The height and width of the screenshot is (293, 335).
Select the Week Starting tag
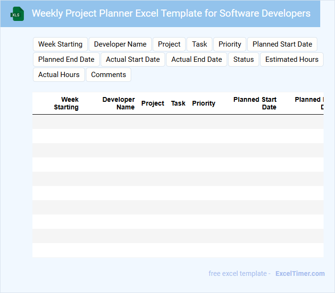(x=60, y=44)
